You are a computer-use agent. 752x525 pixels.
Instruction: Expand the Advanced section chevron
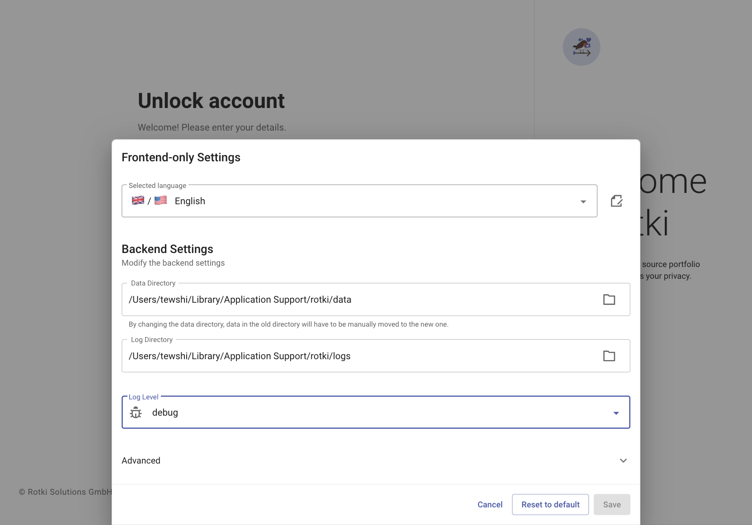coord(623,461)
